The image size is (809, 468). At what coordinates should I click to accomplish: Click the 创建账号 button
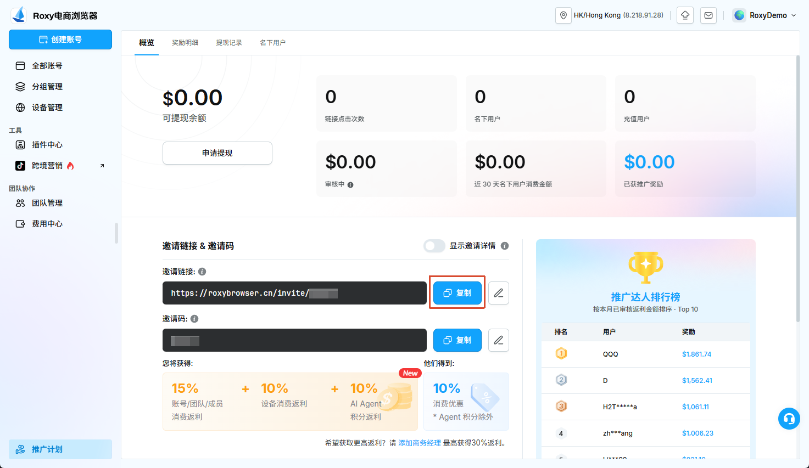point(60,40)
